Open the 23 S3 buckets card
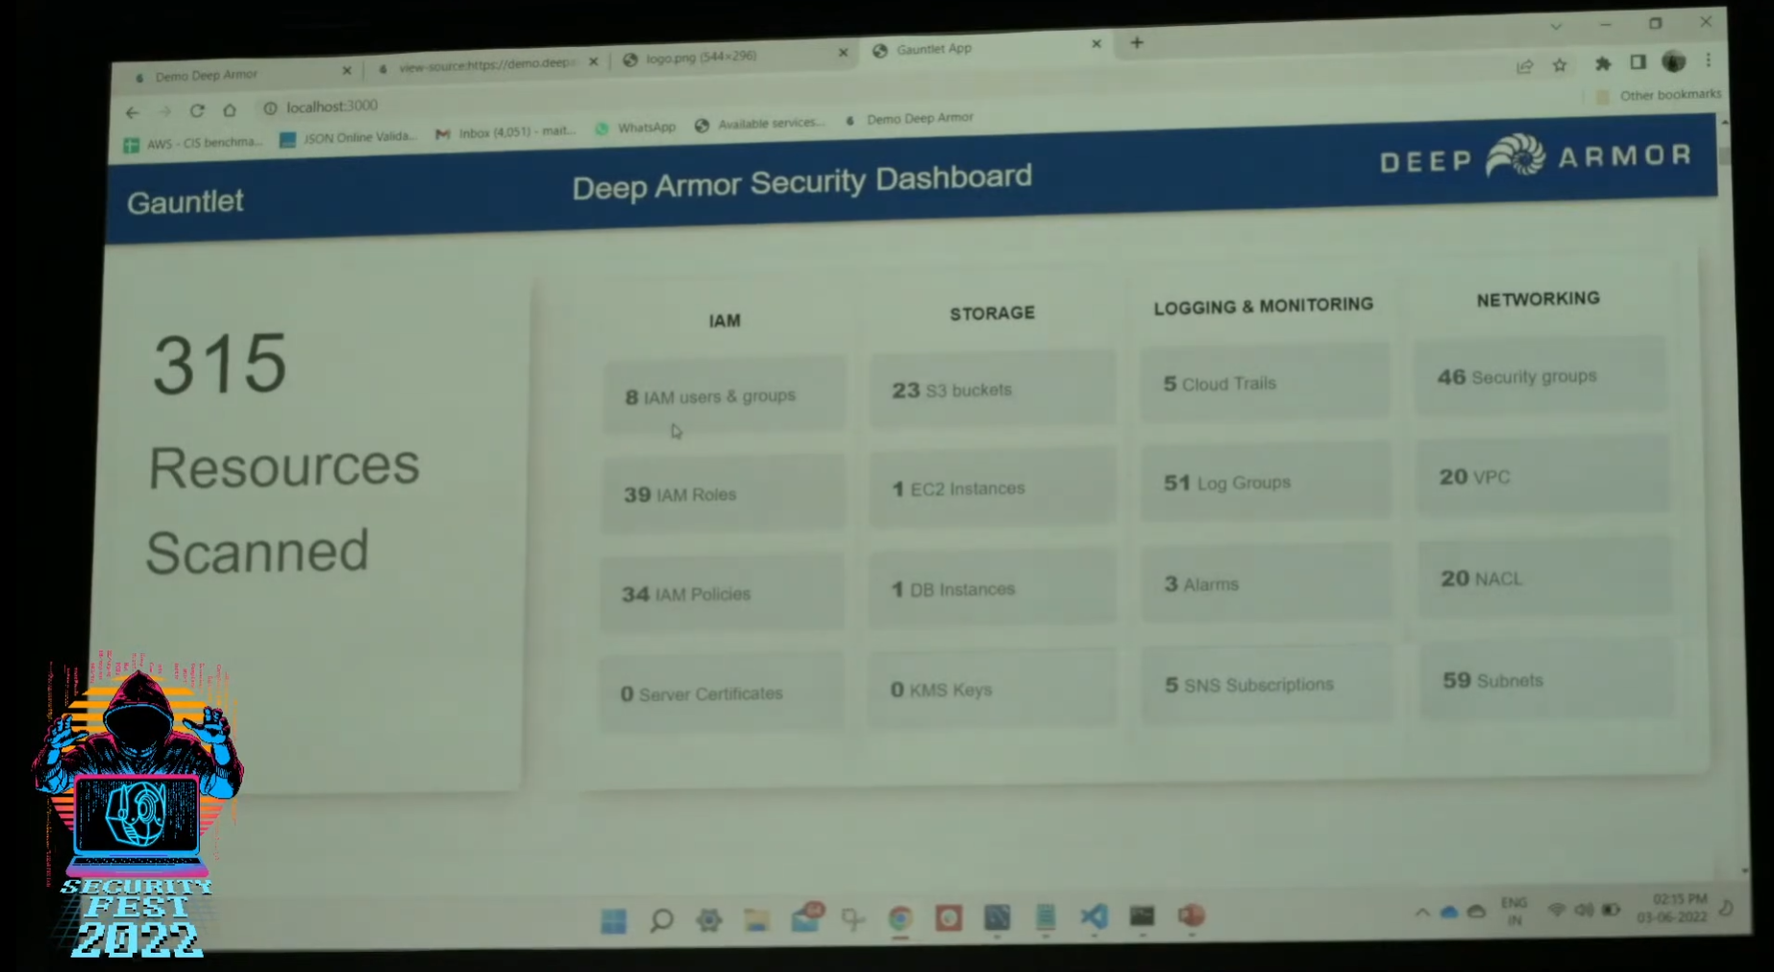Image resolution: width=1774 pixels, height=972 pixels. pos(994,389)
